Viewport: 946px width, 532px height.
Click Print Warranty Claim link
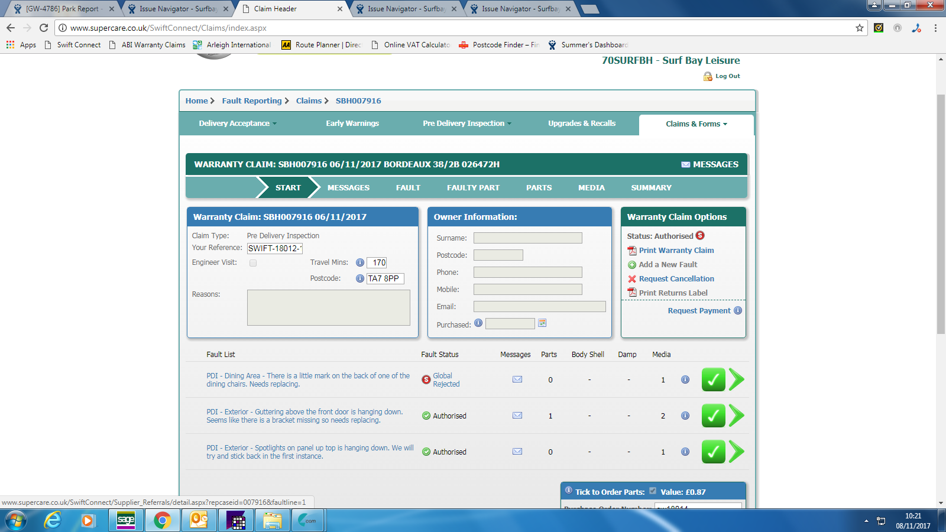coord(676,251)
